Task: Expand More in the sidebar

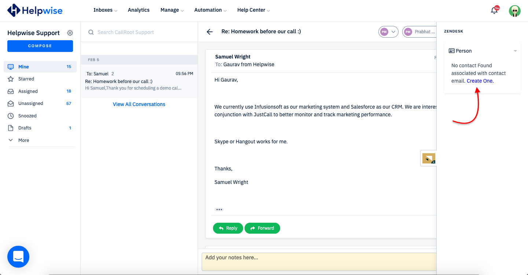Action: 23,140
